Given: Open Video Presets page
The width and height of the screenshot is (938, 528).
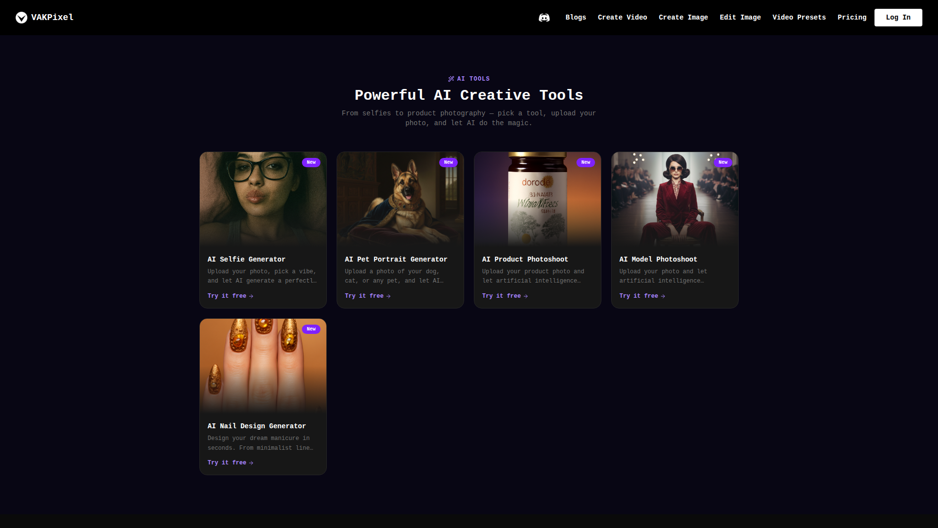Looking at the screenshot, I should tap(799, 18).
